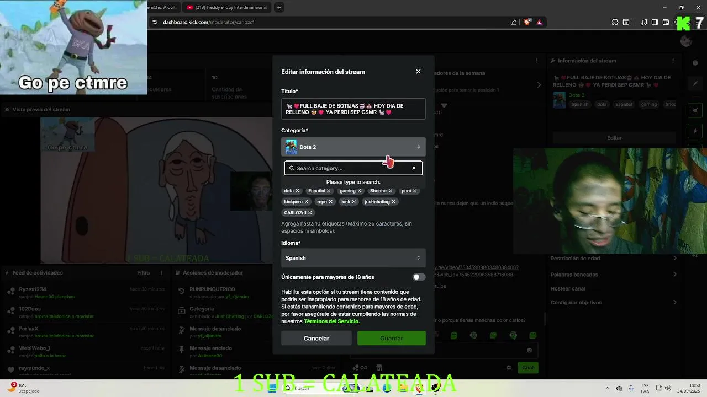Remove the dota tag

297,191
